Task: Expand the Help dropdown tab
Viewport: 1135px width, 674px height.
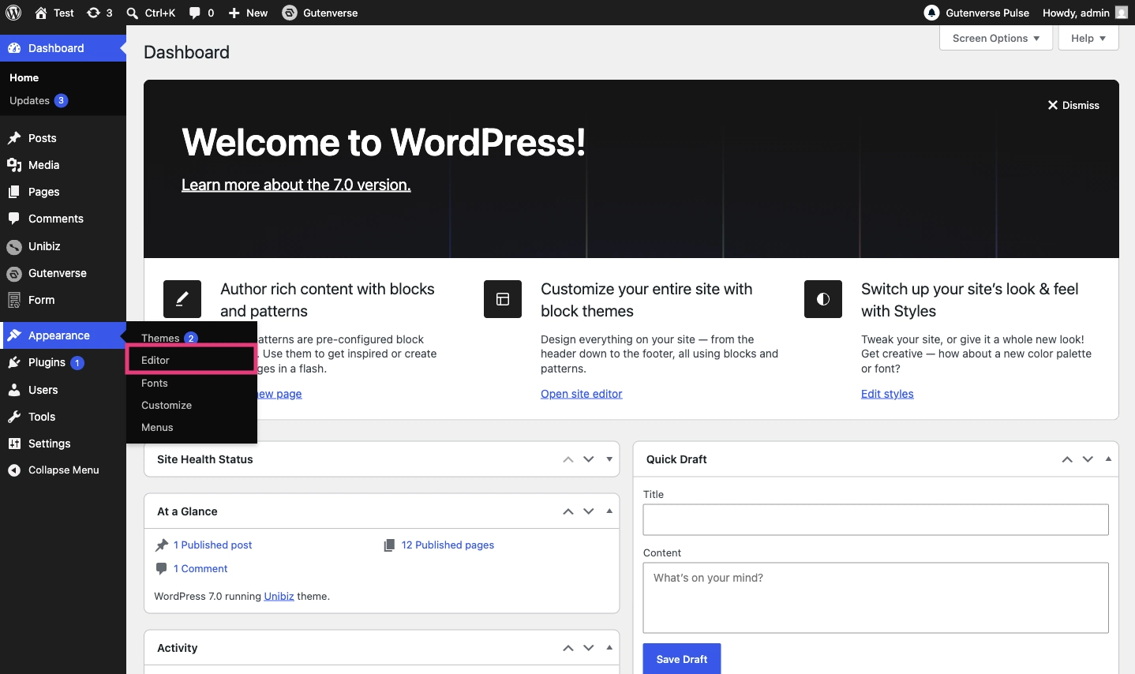Action: tap(1088, 38)
